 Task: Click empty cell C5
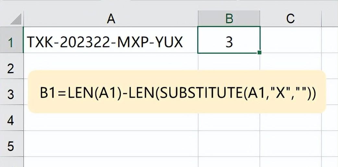coord(291,144)
